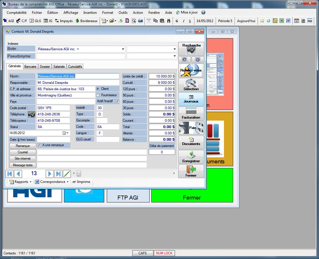Launch Excel from the toolbar

[282, 21]
